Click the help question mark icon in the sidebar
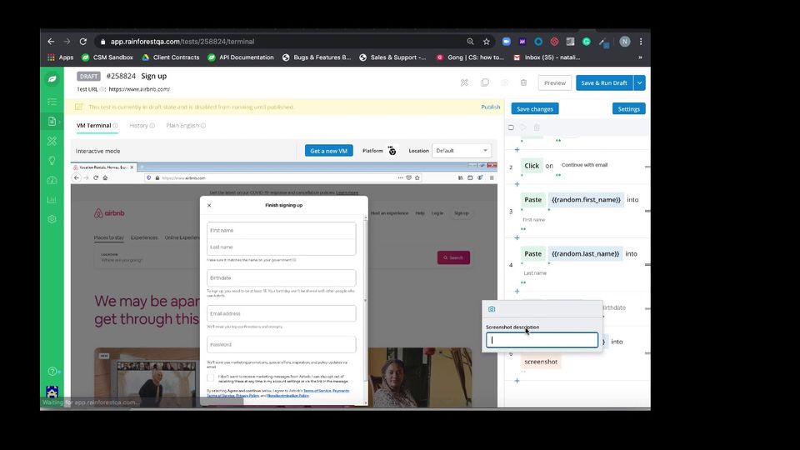The width and height of the screenshot is (800, 450). coord(52,371)
